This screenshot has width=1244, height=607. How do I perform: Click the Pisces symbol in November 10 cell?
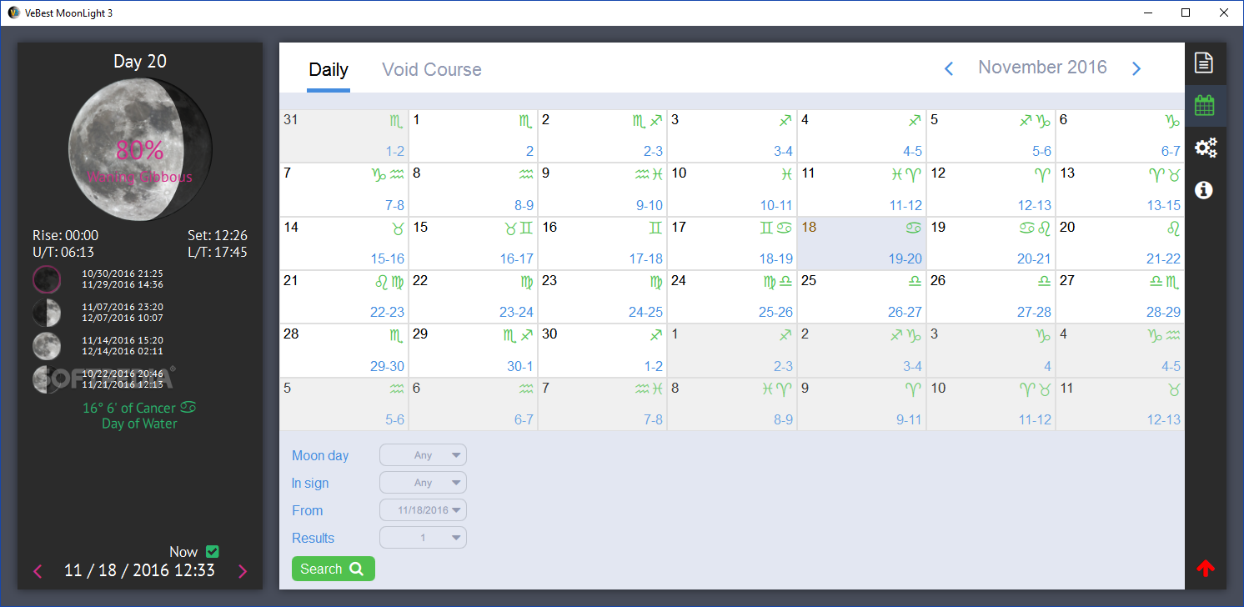coord(785,174)
